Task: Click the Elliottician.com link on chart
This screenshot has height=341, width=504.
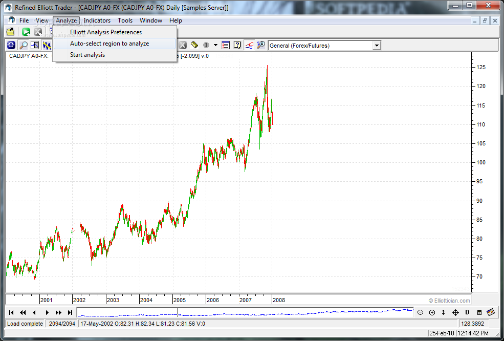Action: pyautogui.click(x=449, y=301)
